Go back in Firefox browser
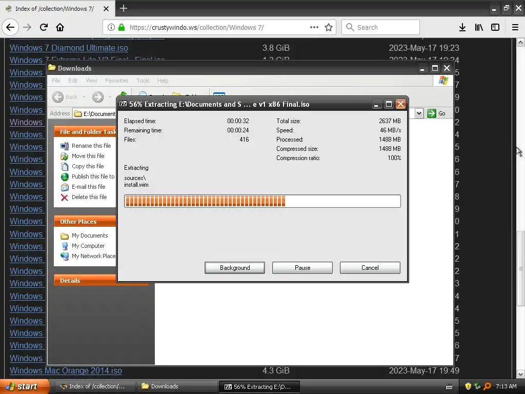This screenshot has width=525, height=394. (10, 27)
